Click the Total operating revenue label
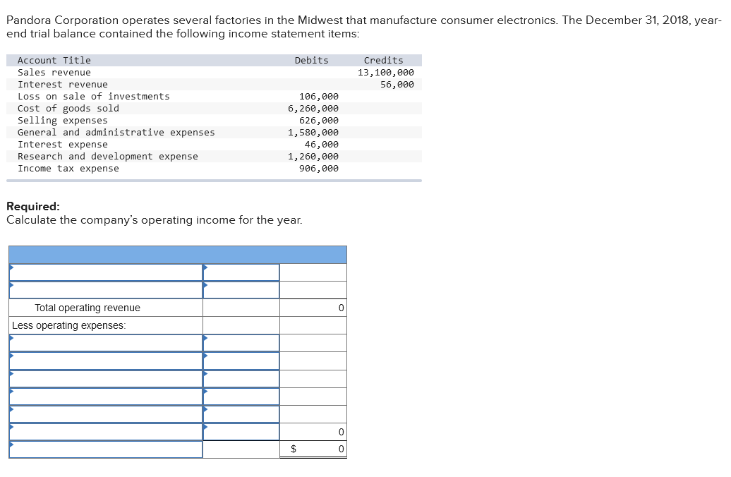 coord(87,308)
